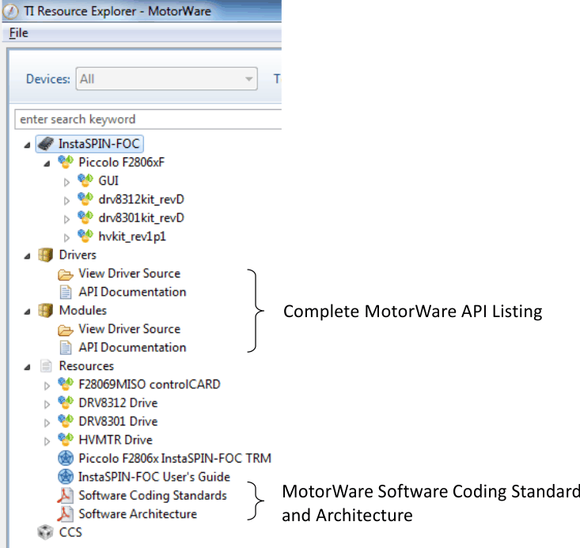580x548 pixels.
Task: Click the Software Architecture PDF icon
Action: pos(66,513)
